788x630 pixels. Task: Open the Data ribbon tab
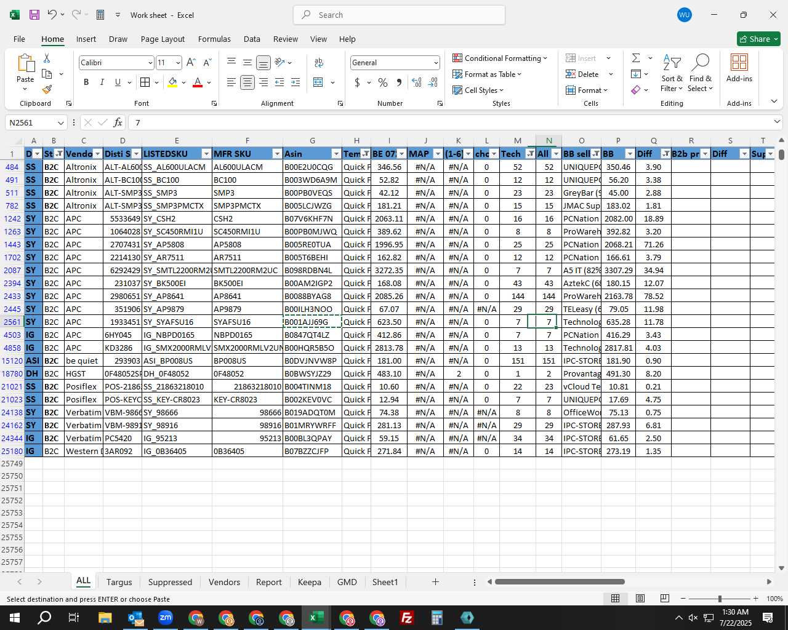(252, 39)
